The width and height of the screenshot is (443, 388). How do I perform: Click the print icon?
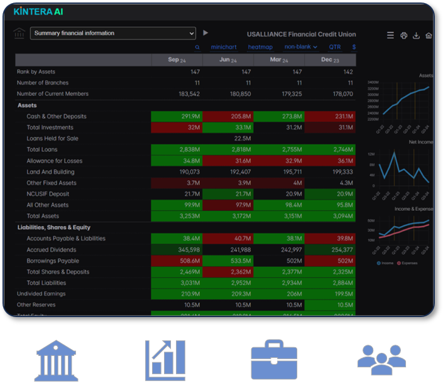pyautogui.click(x=404, y=36)
